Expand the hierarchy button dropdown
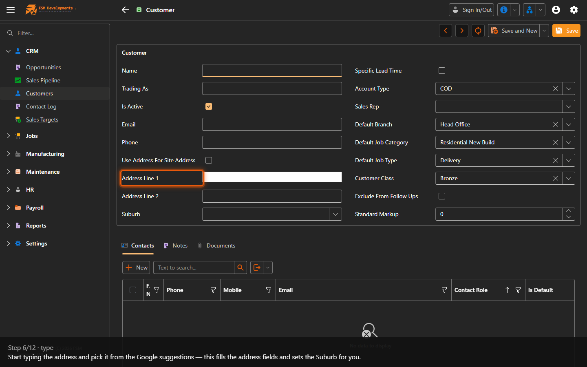This screenshot has width=587, height=367. (541, 10)
